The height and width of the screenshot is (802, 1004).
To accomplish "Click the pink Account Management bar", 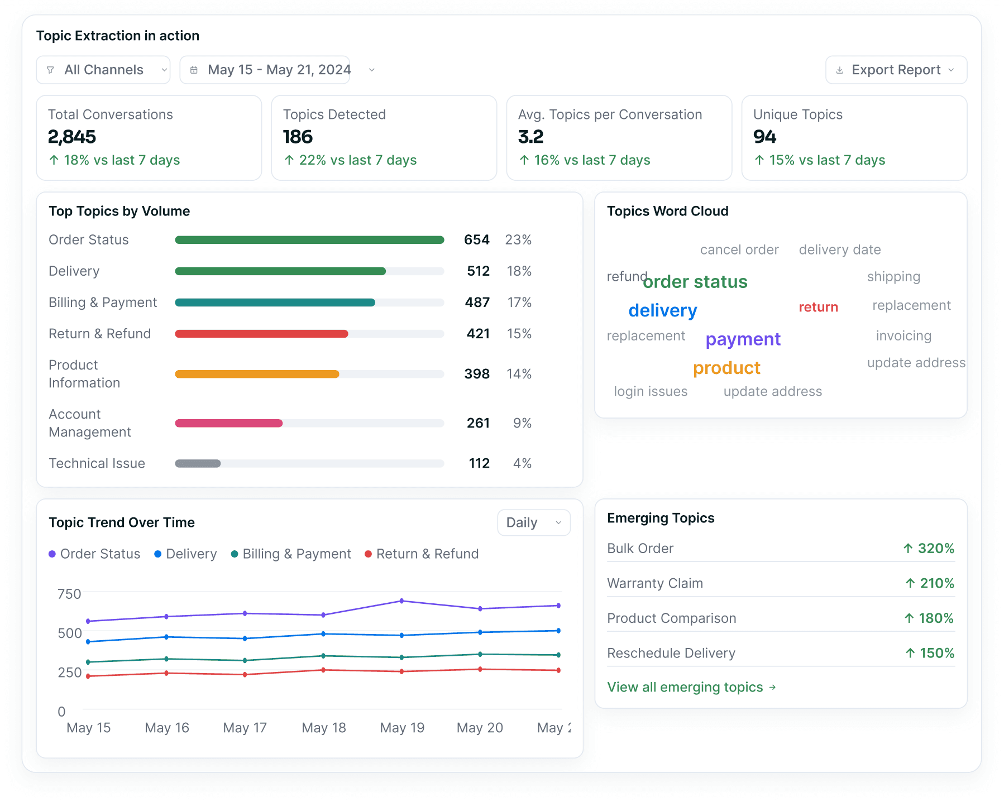I will point(229,423).
